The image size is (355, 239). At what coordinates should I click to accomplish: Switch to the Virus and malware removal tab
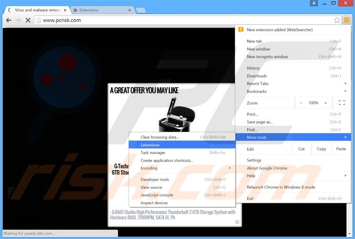tap(36, 10)
